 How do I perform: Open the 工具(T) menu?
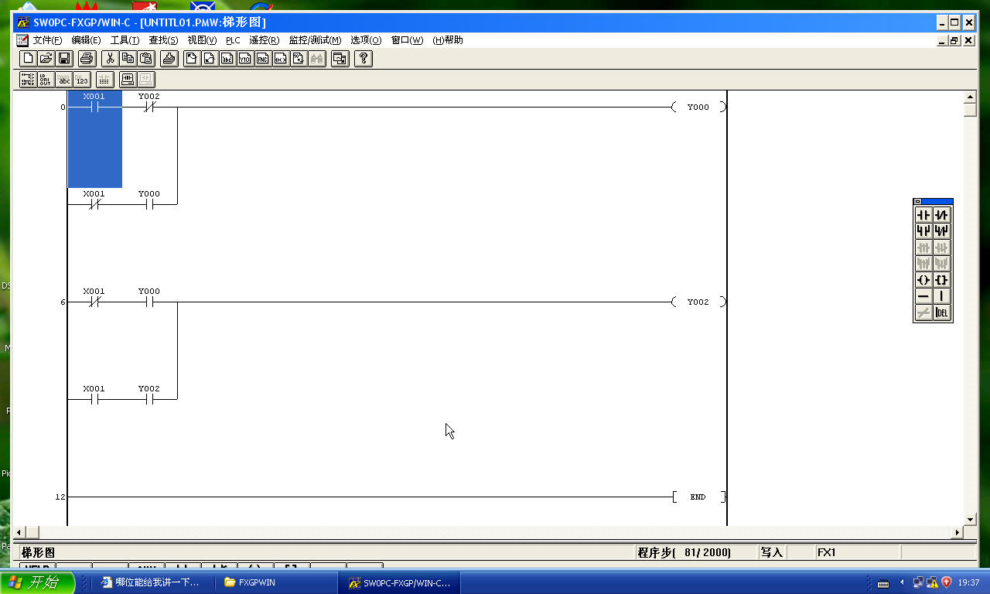pos(125,40)
